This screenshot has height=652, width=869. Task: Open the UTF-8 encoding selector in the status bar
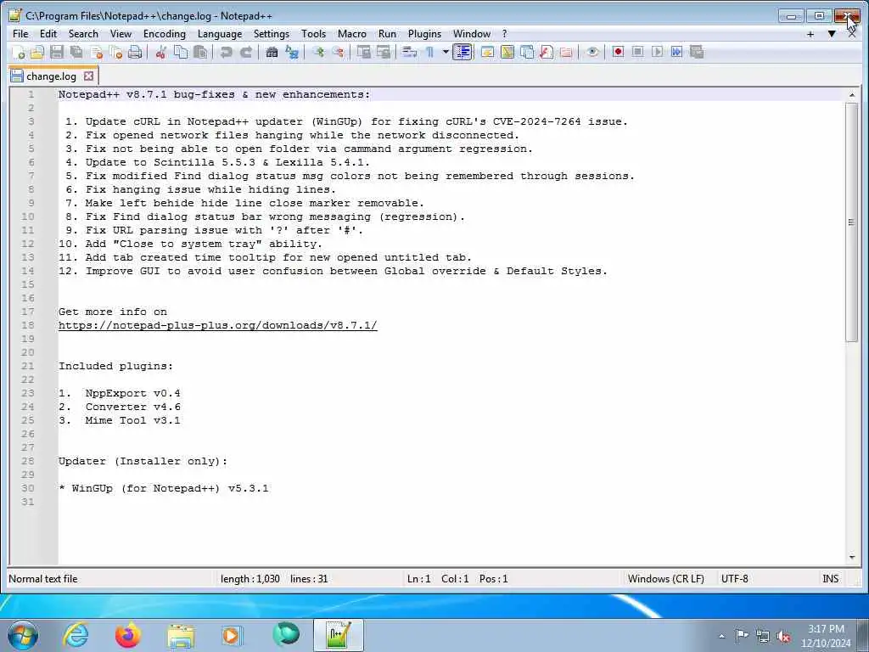[x=734, y=579]
